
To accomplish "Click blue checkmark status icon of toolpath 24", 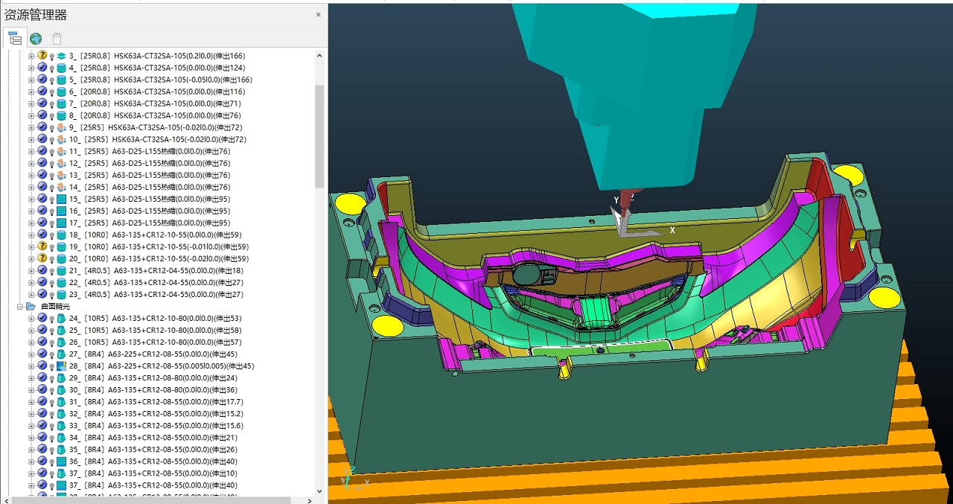I will pyautogui.click(x=42, y=318).
